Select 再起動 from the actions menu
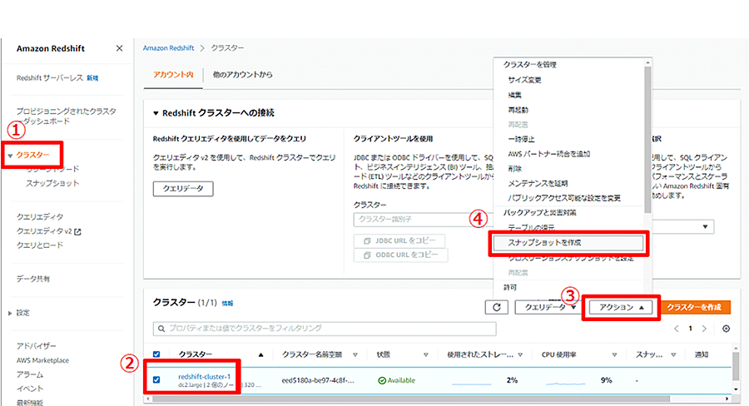 [x=518, y=110]
